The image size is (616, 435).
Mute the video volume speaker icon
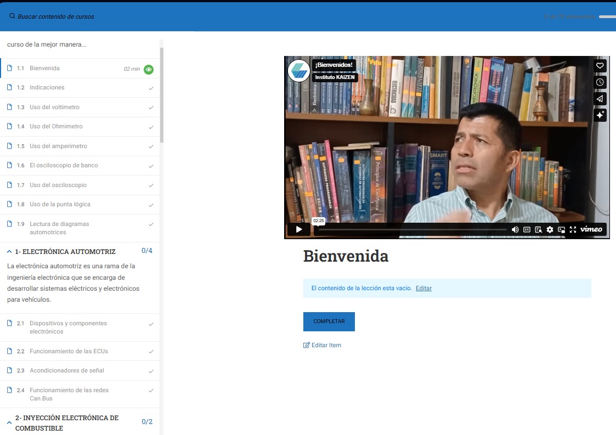[x=515, y=230]
